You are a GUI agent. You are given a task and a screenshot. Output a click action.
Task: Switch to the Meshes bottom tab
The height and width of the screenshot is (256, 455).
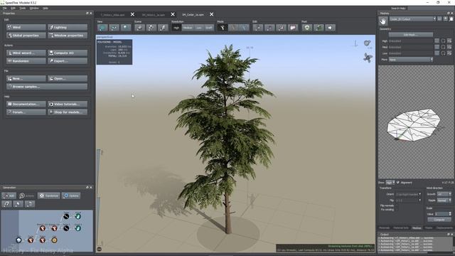[417, 228]
